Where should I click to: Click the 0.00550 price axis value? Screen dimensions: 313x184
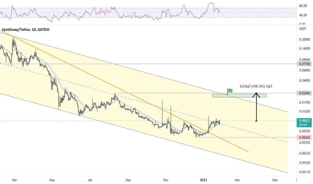coord(305,131)
